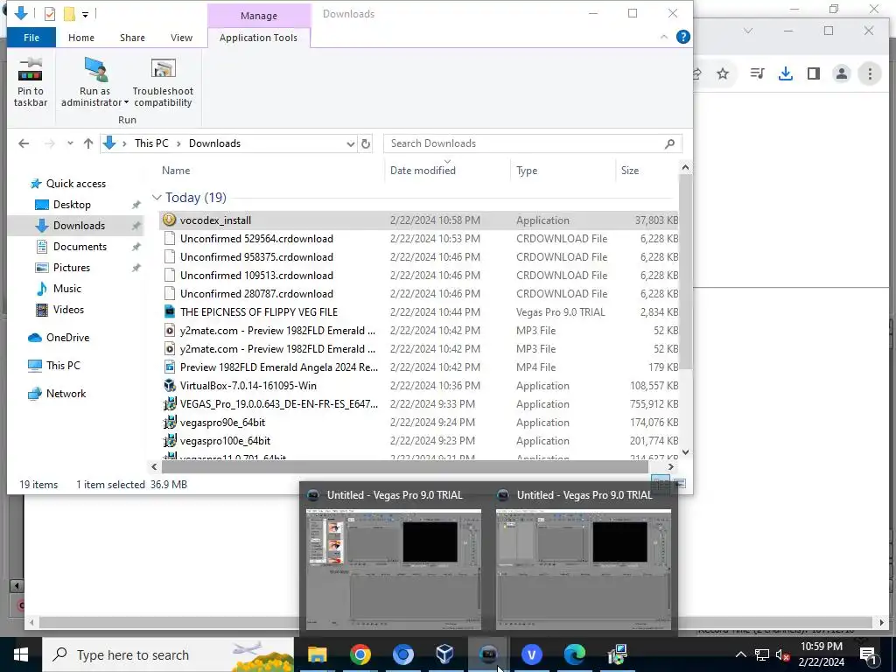Image resolution: width=896 pixels, height=672 pixels.
Task: Open Explorer properties quick access icon
Action: click(50, 13)
